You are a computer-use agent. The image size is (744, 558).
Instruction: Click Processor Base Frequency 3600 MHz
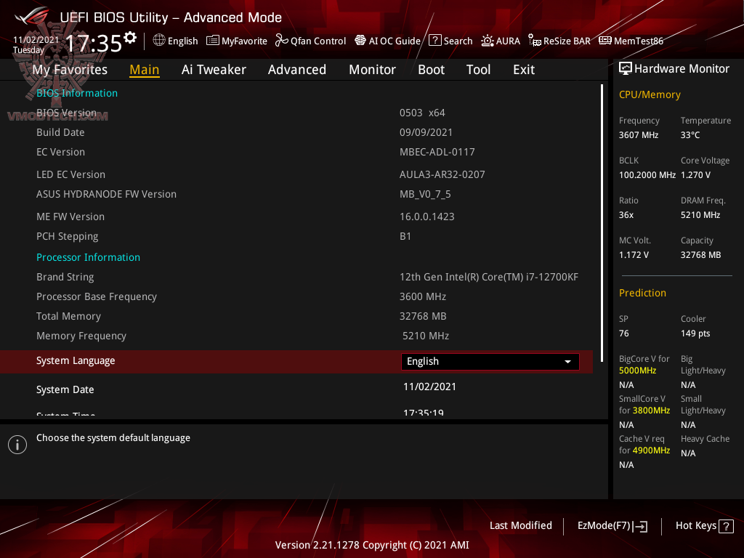click(423, 296)
